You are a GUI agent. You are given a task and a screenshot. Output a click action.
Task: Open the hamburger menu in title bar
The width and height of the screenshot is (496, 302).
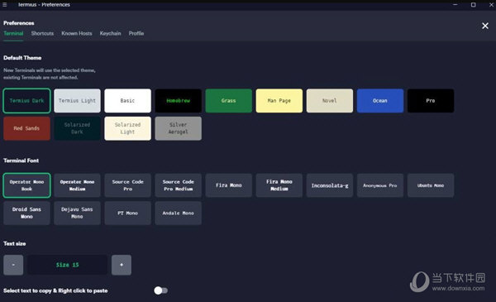pyautogui.click(x=5, y=4)
